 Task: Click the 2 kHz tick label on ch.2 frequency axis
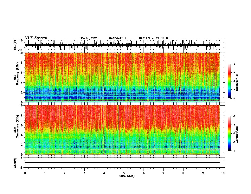tap(23, 145)
